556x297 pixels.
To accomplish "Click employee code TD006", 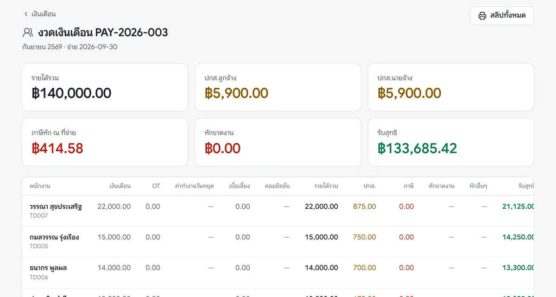I will click(39, 277).
